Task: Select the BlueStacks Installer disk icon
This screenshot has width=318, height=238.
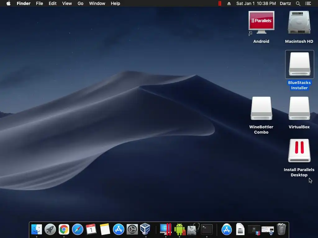Action: [300, 64]
